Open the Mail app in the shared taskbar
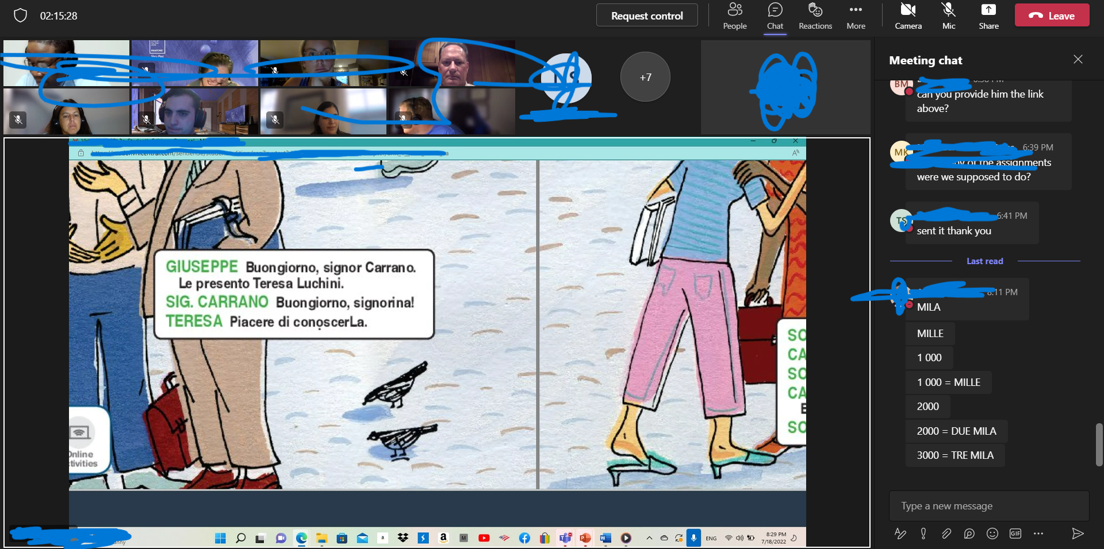 click(x=362, y=538)
